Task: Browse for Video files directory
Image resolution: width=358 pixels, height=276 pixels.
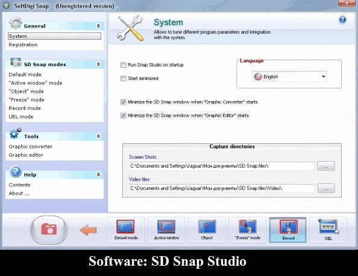Action: (x=326, y=188)
